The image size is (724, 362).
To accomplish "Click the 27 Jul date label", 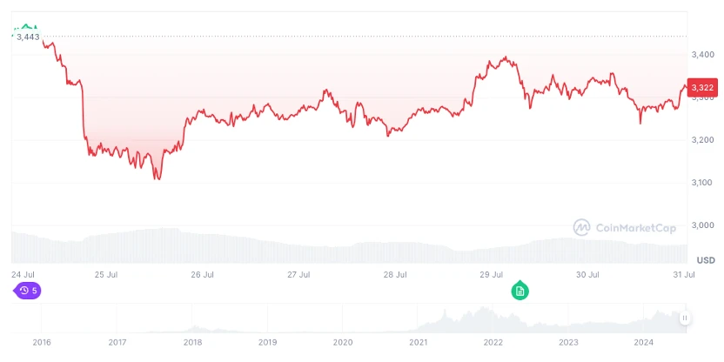I will point(298,275).
